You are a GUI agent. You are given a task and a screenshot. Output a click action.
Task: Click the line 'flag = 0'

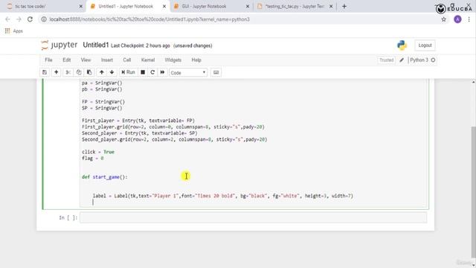pyautogui.click(x=92, y=159)
